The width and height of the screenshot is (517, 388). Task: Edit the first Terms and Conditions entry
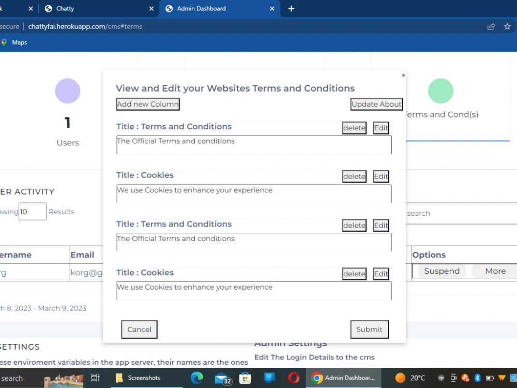click(x=381, y=128)
